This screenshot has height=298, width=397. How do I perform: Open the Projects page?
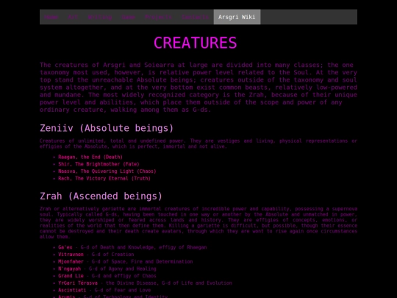coord(158,17)
